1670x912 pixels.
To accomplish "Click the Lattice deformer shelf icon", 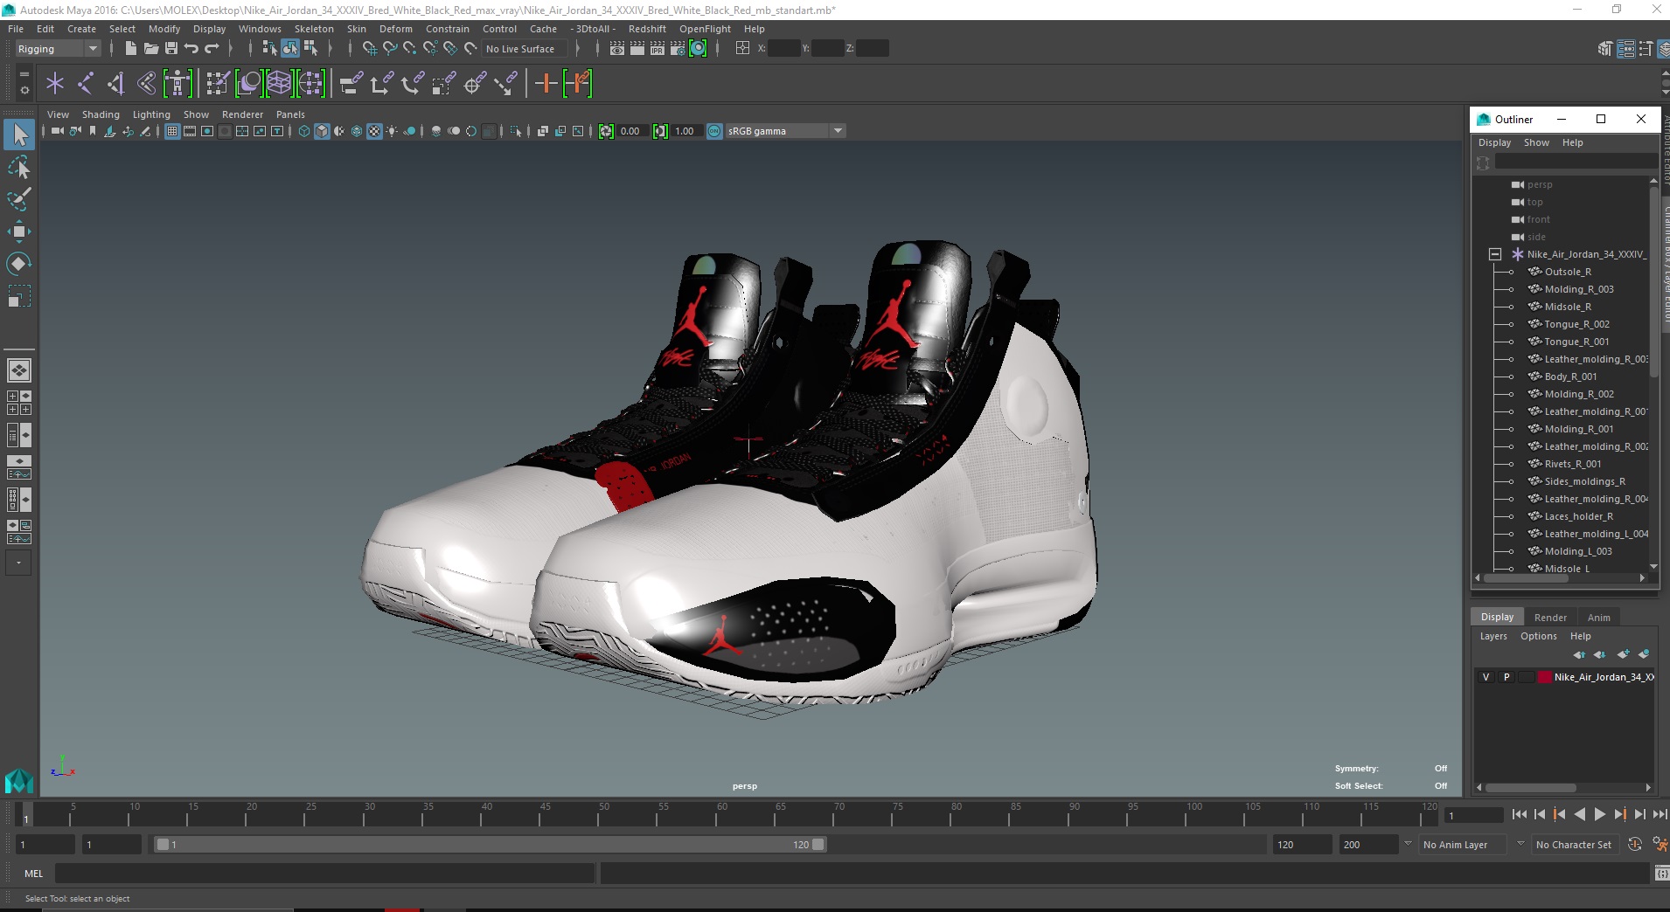I will (x=279, y=84).
